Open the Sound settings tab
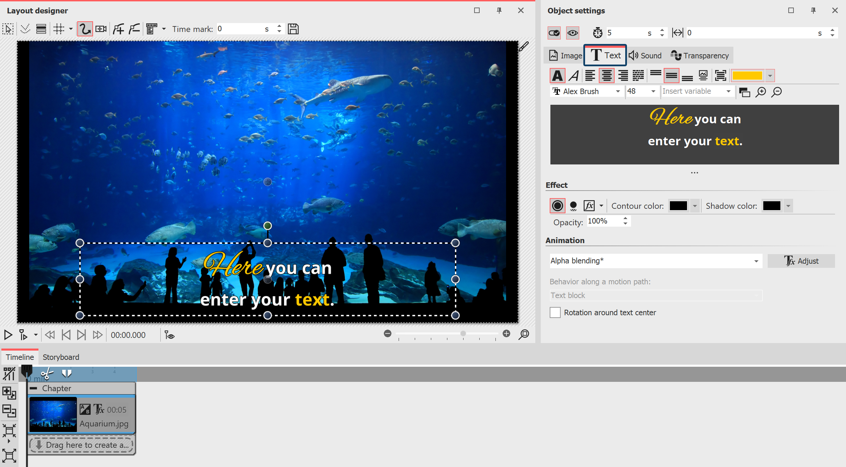Viewport: 846px width, 467px height. tap(645, 55)
